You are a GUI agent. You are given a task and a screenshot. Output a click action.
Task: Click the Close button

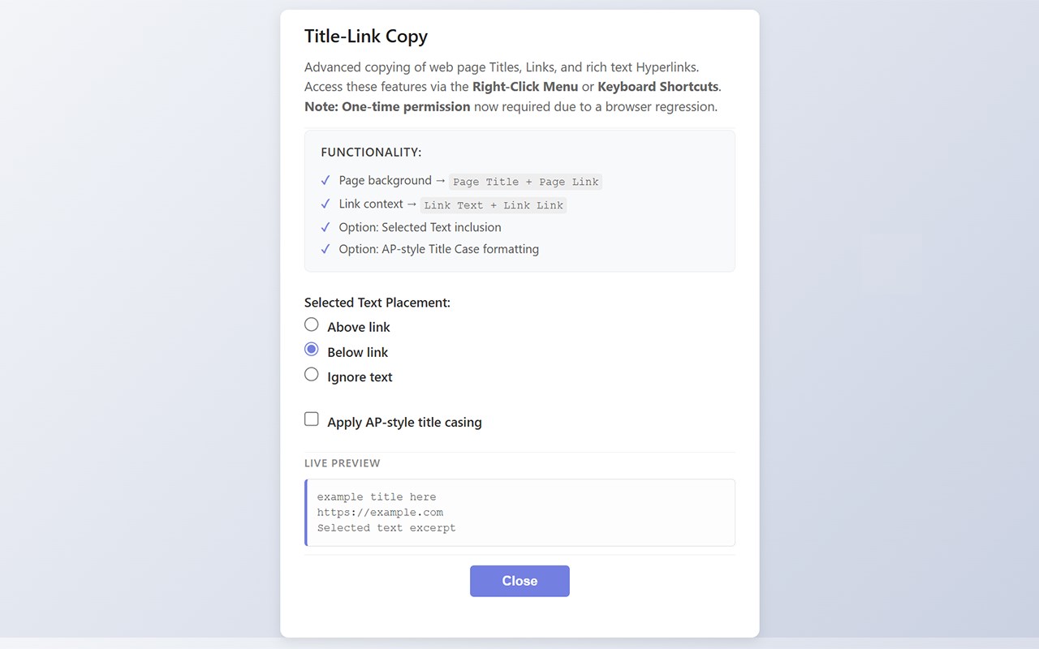point(519,581)
